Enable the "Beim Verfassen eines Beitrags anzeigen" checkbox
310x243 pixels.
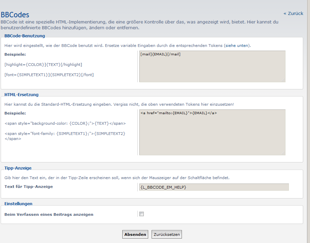(142, 214)
